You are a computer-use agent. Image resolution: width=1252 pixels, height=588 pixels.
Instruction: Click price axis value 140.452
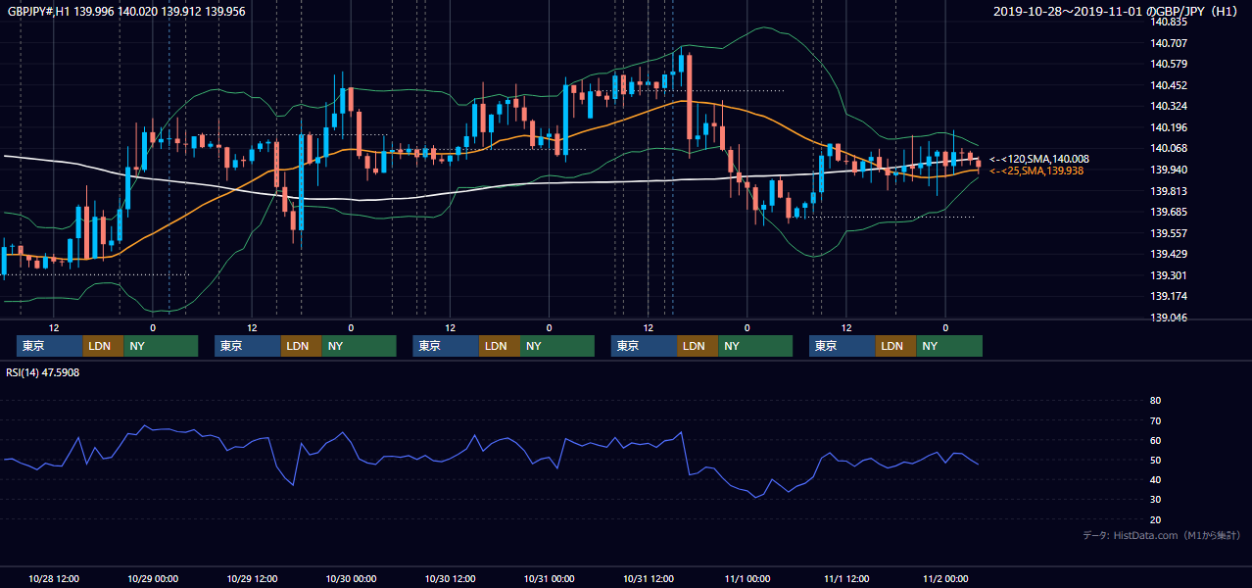coord(1170,85)
